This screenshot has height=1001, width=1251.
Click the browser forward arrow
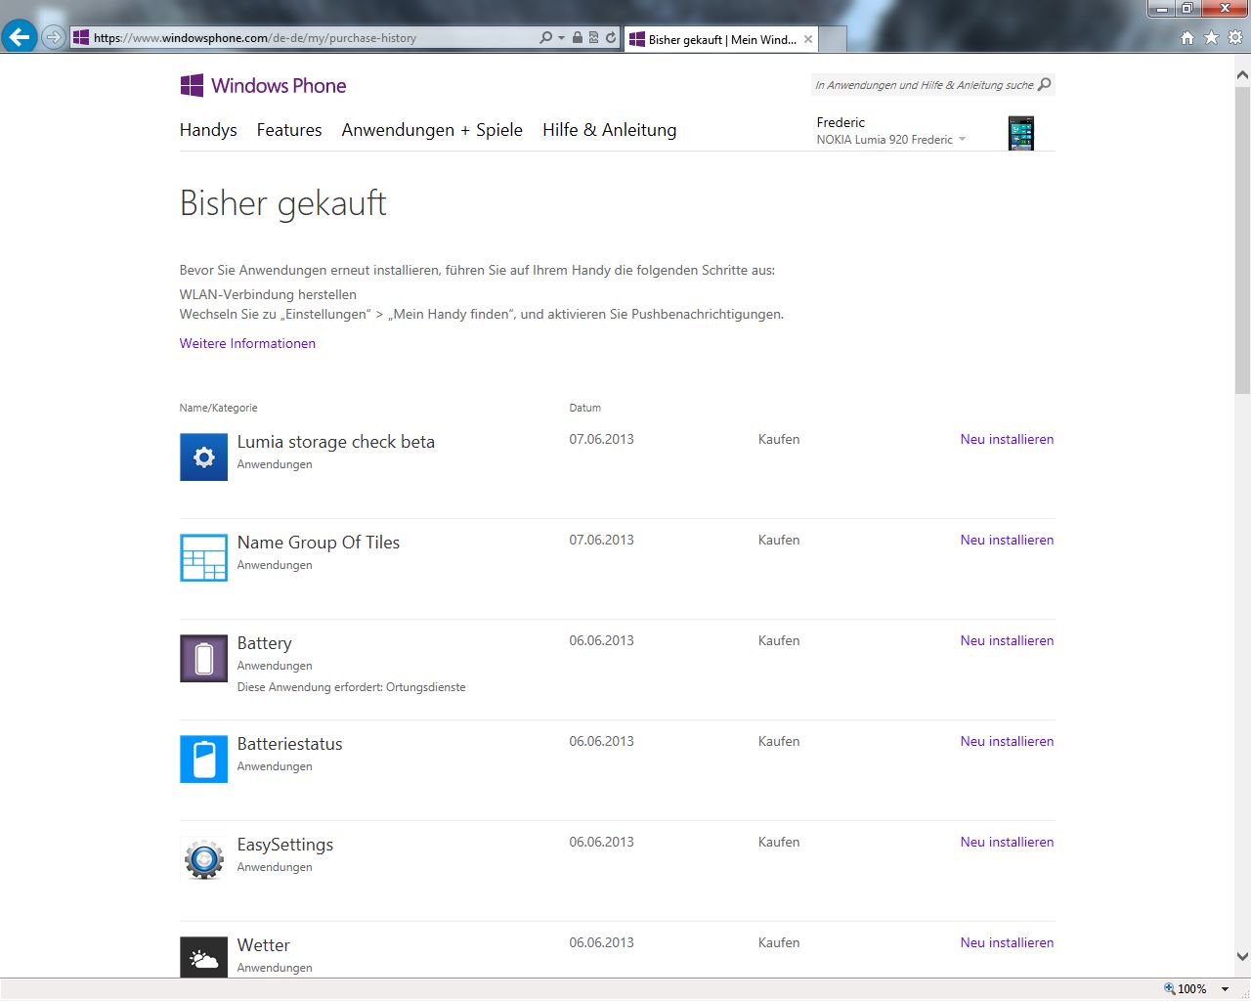click(54, 38)
